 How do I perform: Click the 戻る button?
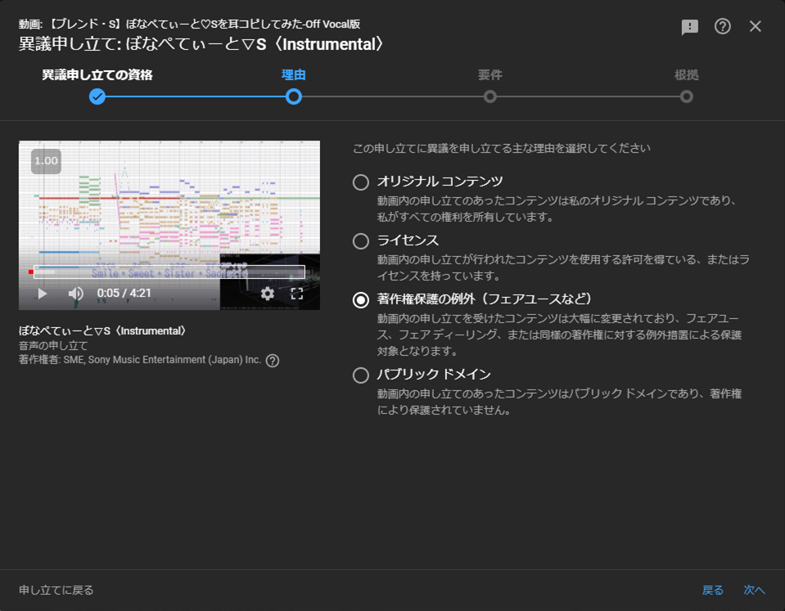coord(712,590)
